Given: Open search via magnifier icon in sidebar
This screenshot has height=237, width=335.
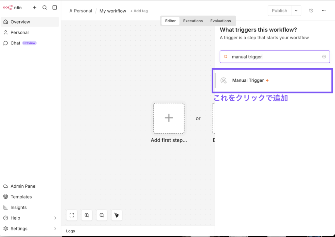Looking at the screenshot, I should 44,8.
